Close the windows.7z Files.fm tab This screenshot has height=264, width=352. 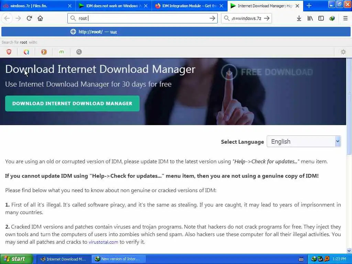coord(69,6)
